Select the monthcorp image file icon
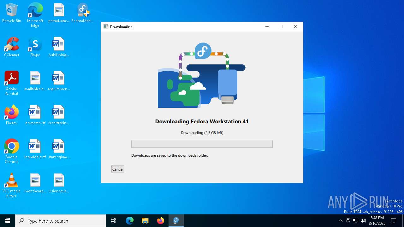Image resolution: width=404 pixels, height=227 pixels. 35,183
